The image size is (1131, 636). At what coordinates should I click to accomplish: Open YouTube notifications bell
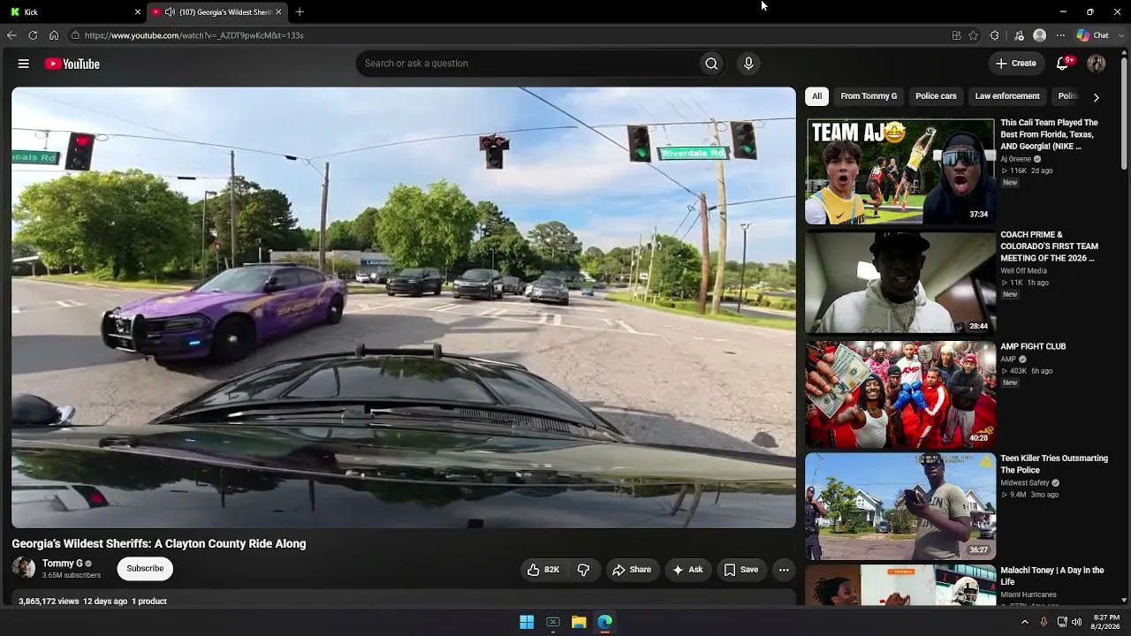click(x=1063, y=64)
